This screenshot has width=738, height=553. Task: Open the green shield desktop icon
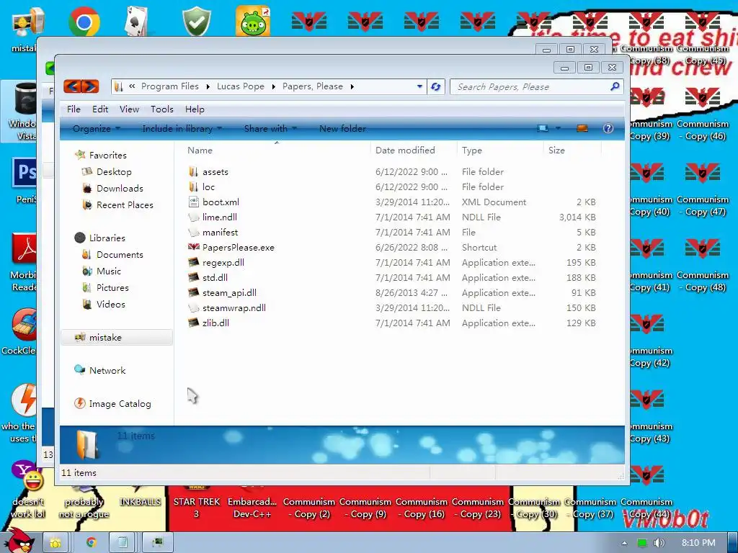(x=196, y=21)
